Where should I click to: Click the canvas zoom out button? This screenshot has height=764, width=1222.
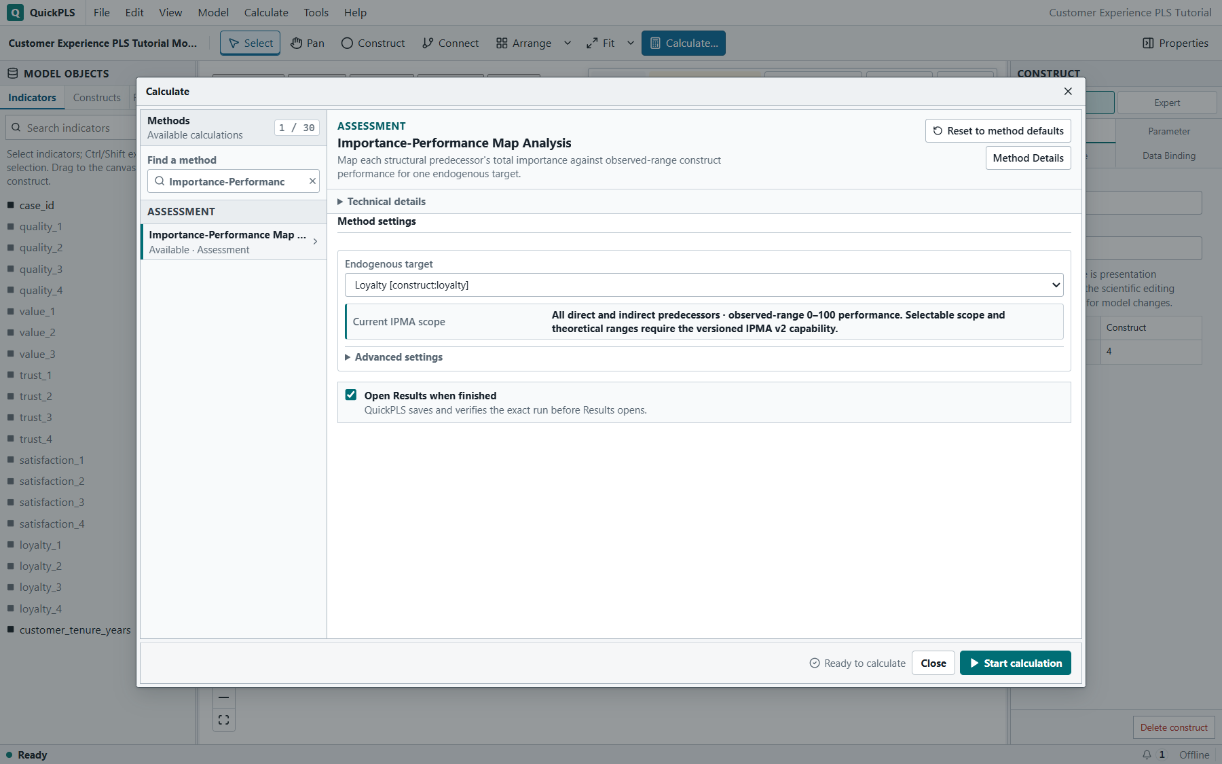point(224,697)
